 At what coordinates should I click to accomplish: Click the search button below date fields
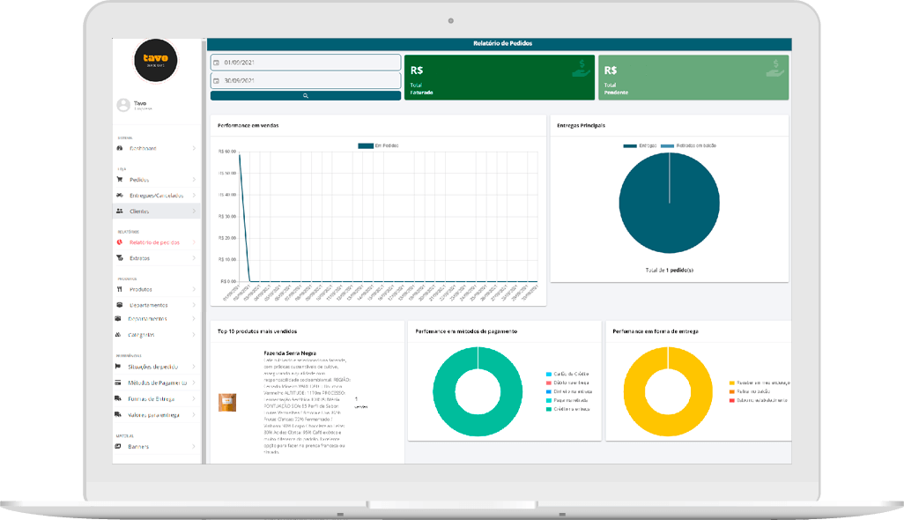(x=305, y=95)
